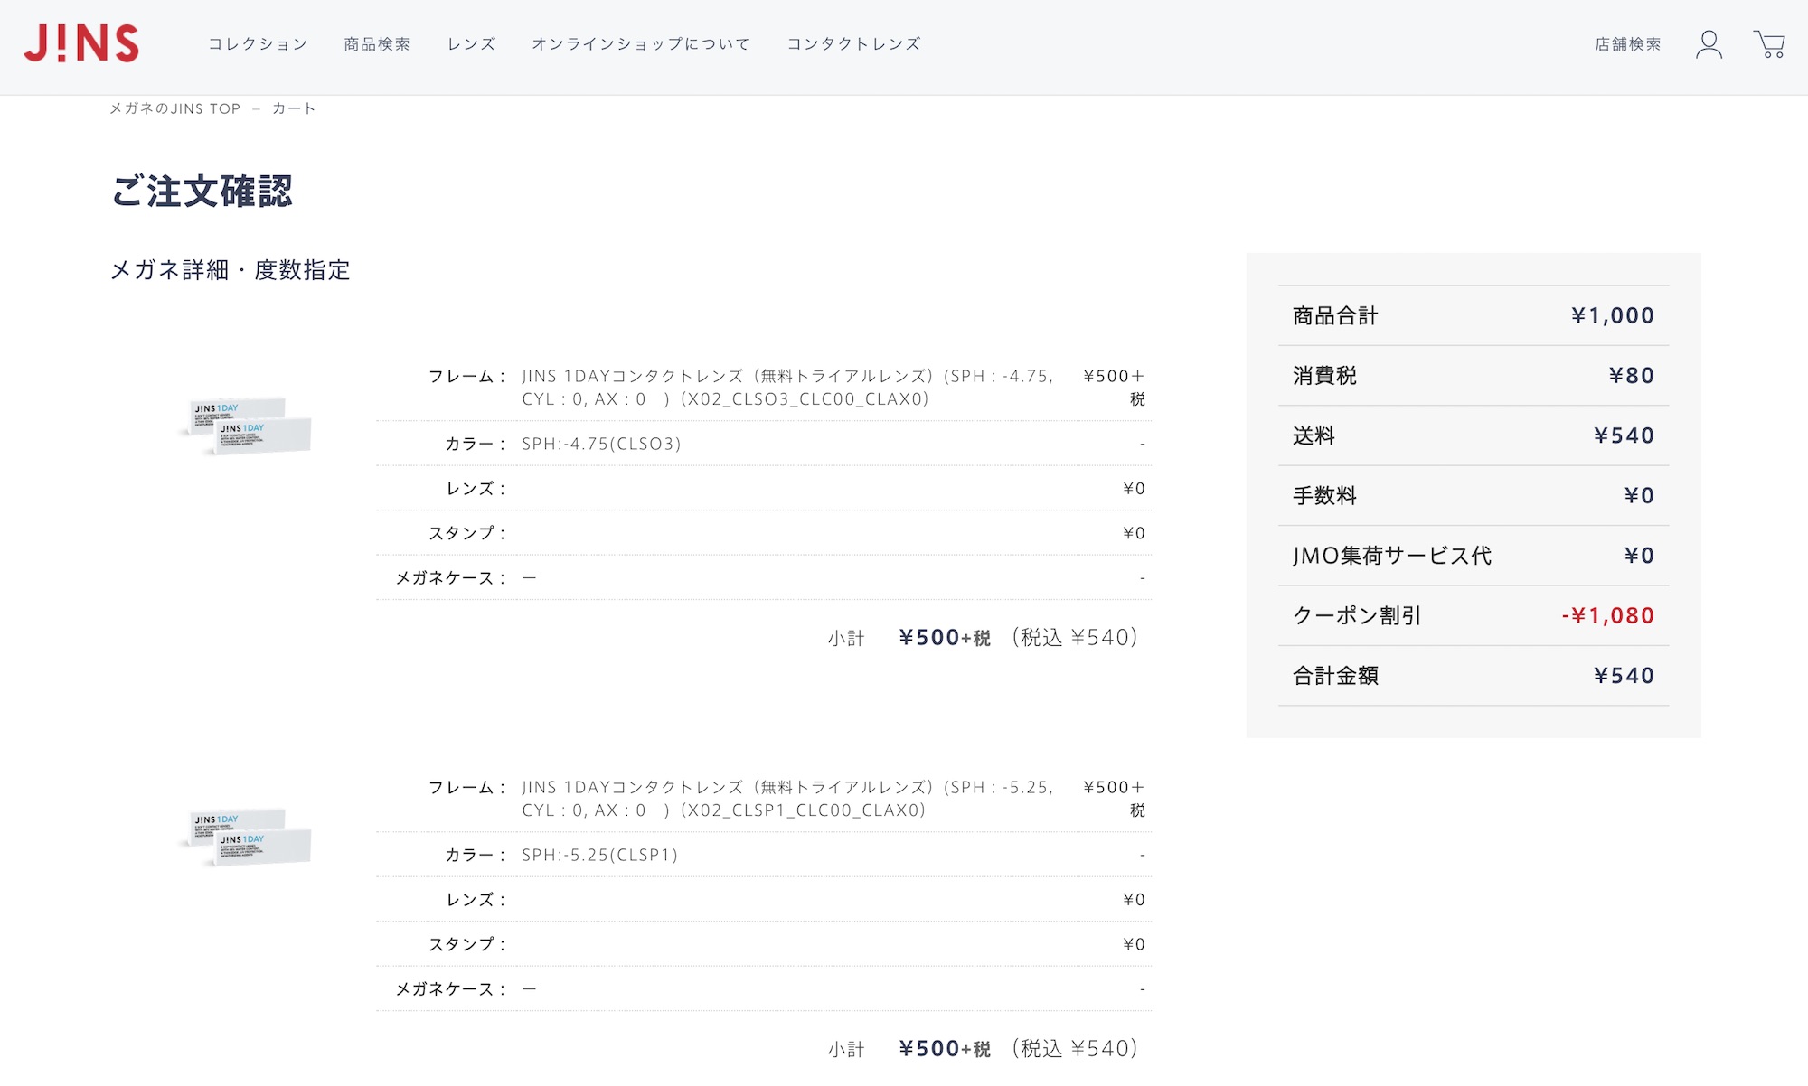Open the 商品検索 menu
Screen dimensions: 1808x1086
377,43
